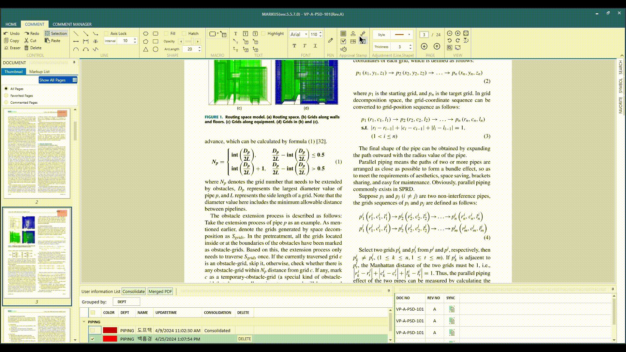Go to next page with down arrow

click(424, 46)
